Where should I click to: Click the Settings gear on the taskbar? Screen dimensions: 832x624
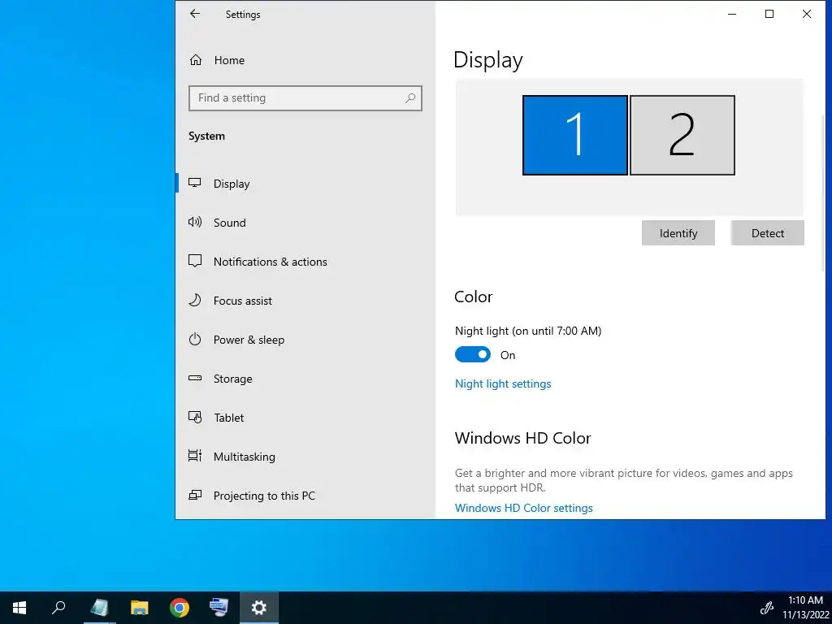[259, 608]
